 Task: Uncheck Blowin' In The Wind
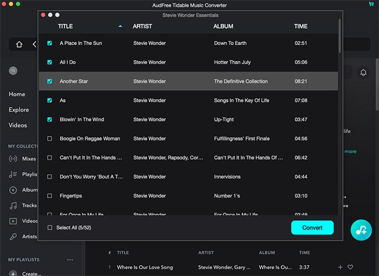pos(49,120)
